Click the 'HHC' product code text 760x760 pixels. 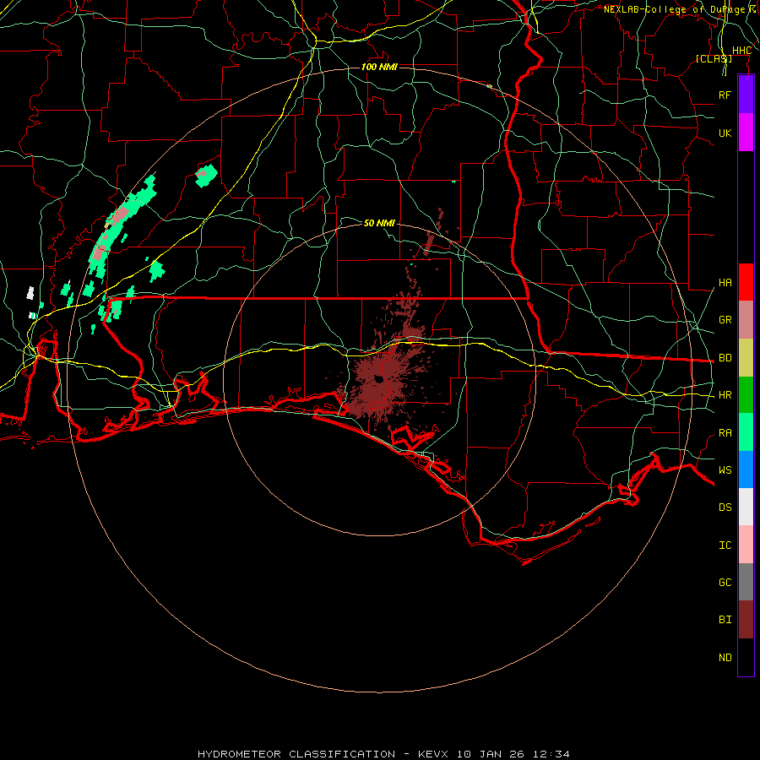tap(741, 51)
